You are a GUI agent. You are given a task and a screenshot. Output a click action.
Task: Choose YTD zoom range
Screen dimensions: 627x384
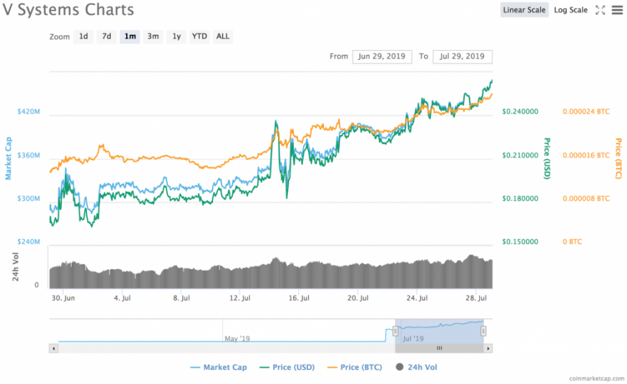coord(199,36)
